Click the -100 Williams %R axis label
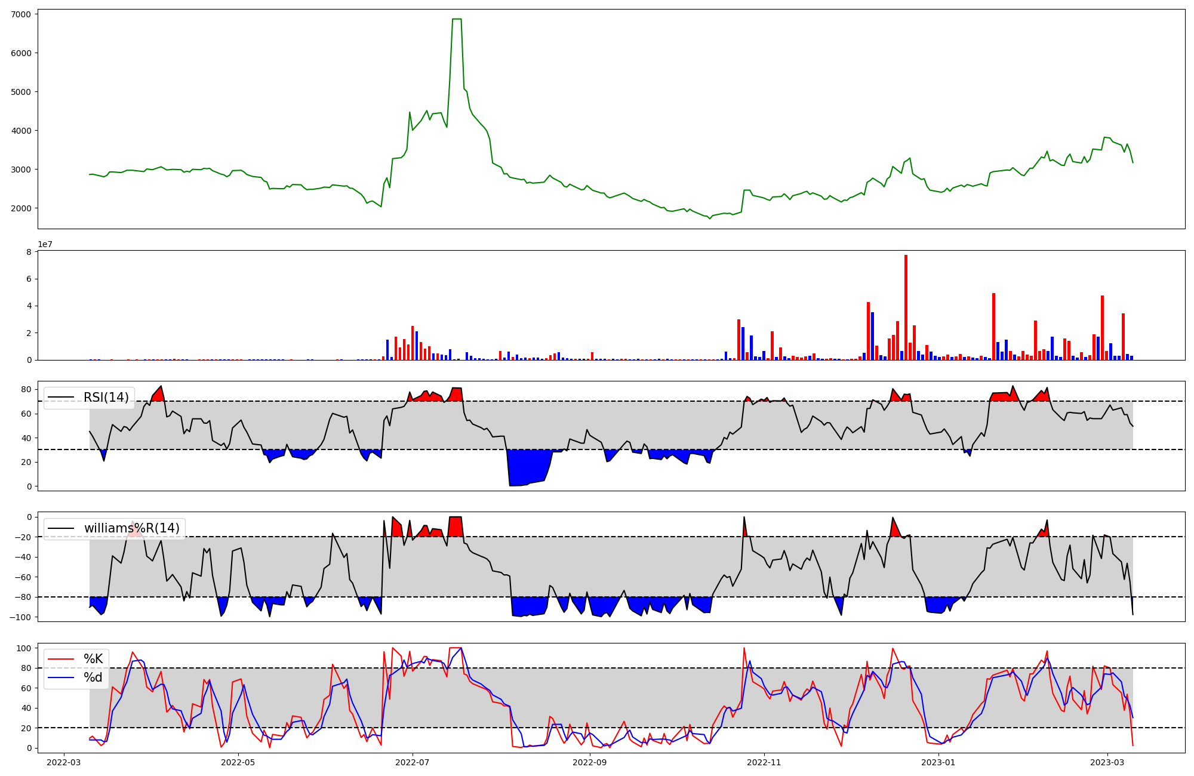This screenshot has height=776, width=1194. click(20, 617)
